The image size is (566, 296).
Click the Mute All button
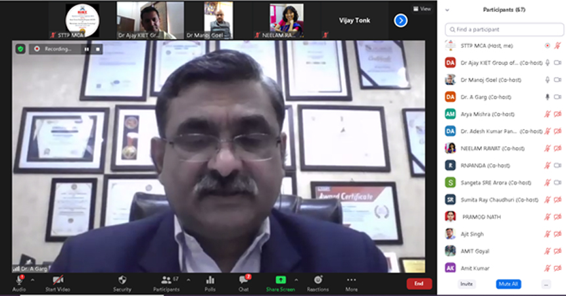coord(508,284)
